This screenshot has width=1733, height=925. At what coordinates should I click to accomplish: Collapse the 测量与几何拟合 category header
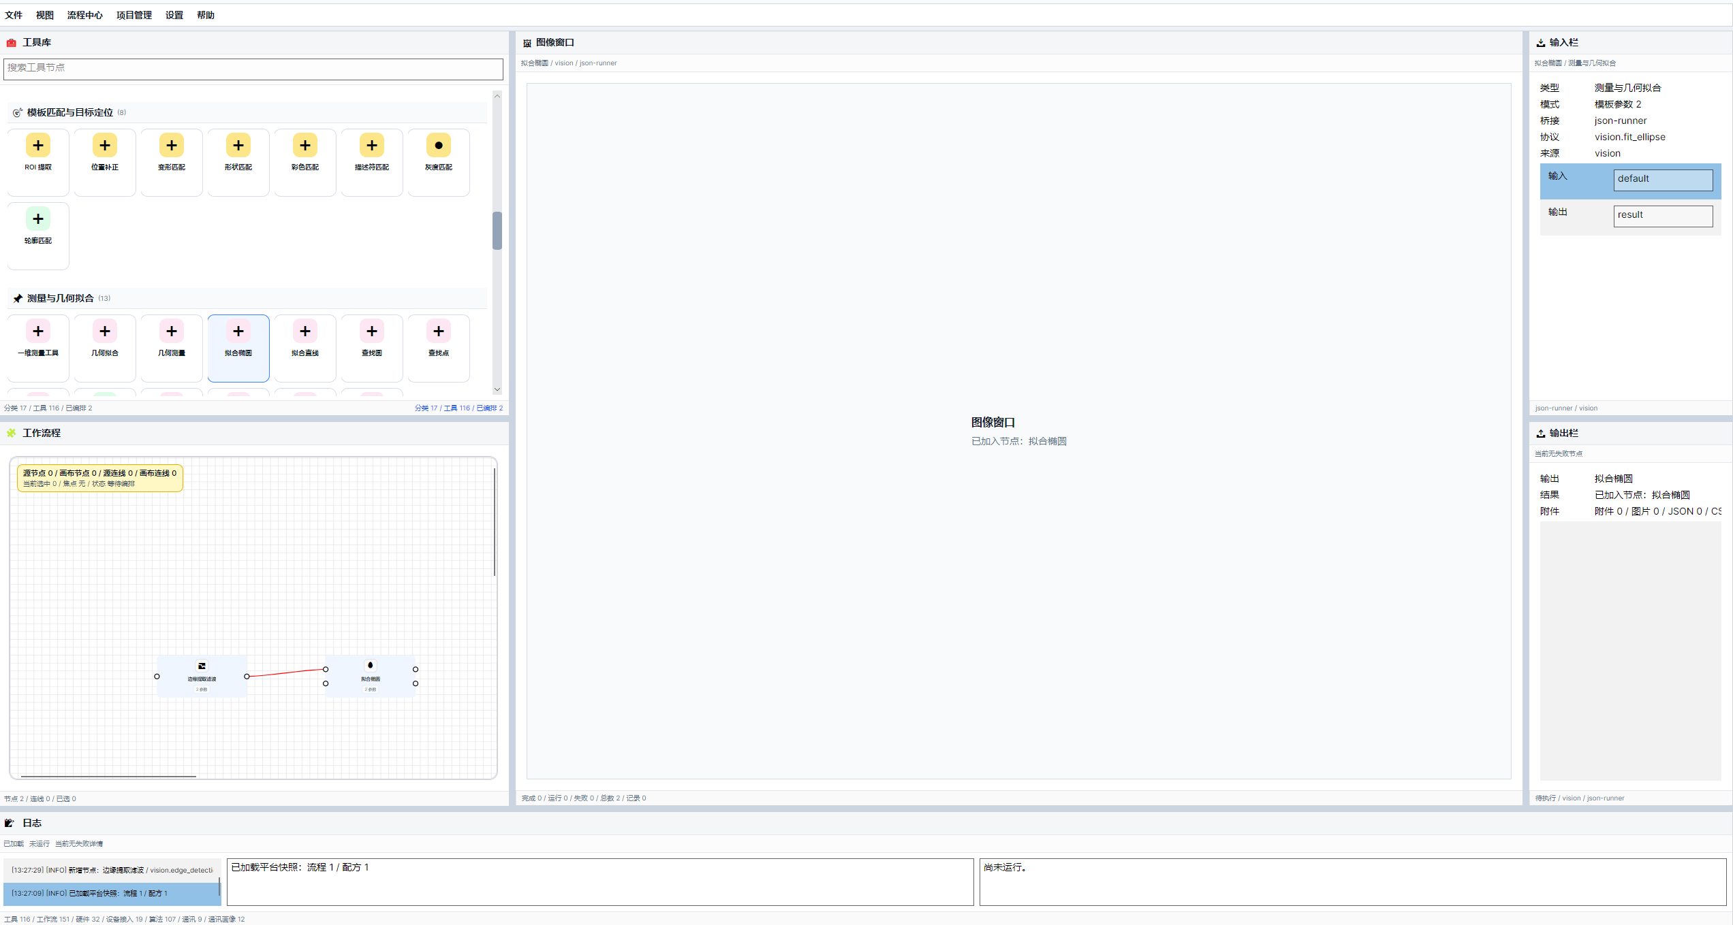247,298
